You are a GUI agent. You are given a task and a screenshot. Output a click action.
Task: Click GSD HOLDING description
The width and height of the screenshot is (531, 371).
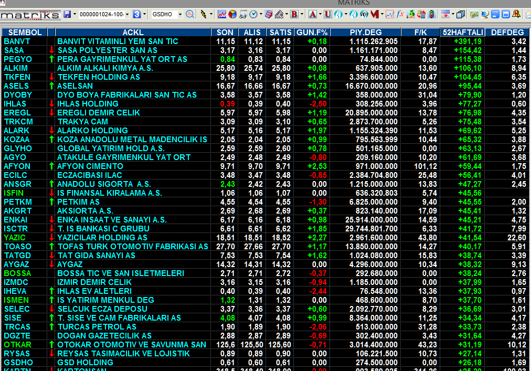pos(85,362)
